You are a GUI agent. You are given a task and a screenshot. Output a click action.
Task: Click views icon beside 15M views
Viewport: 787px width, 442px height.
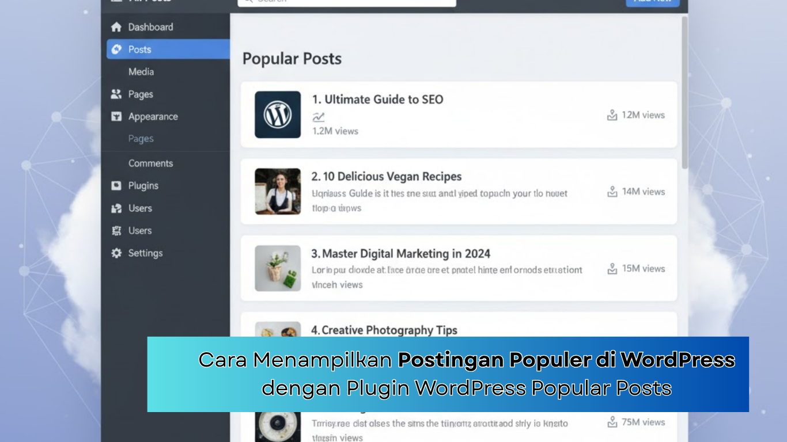(x=612, y=269)
